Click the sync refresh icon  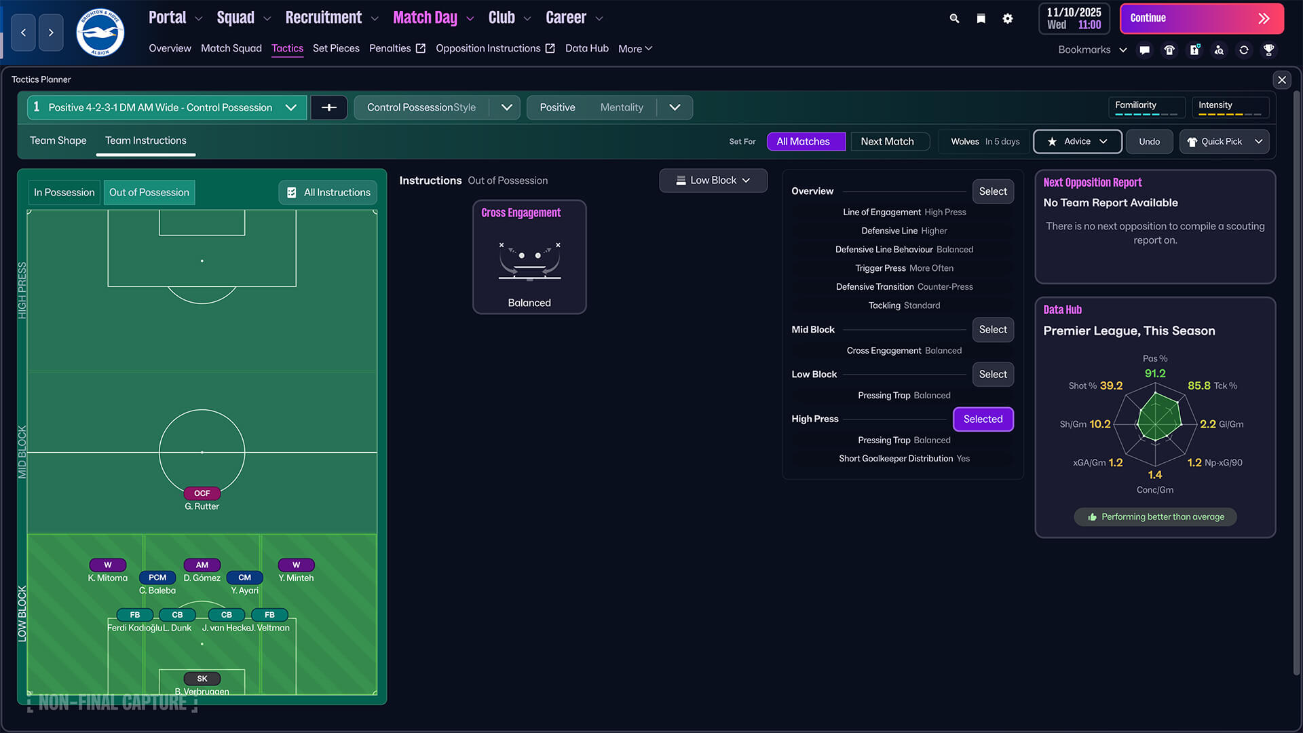click(1244, 50)
